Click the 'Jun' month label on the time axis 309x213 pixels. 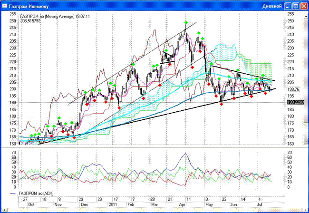coord(233,204)
